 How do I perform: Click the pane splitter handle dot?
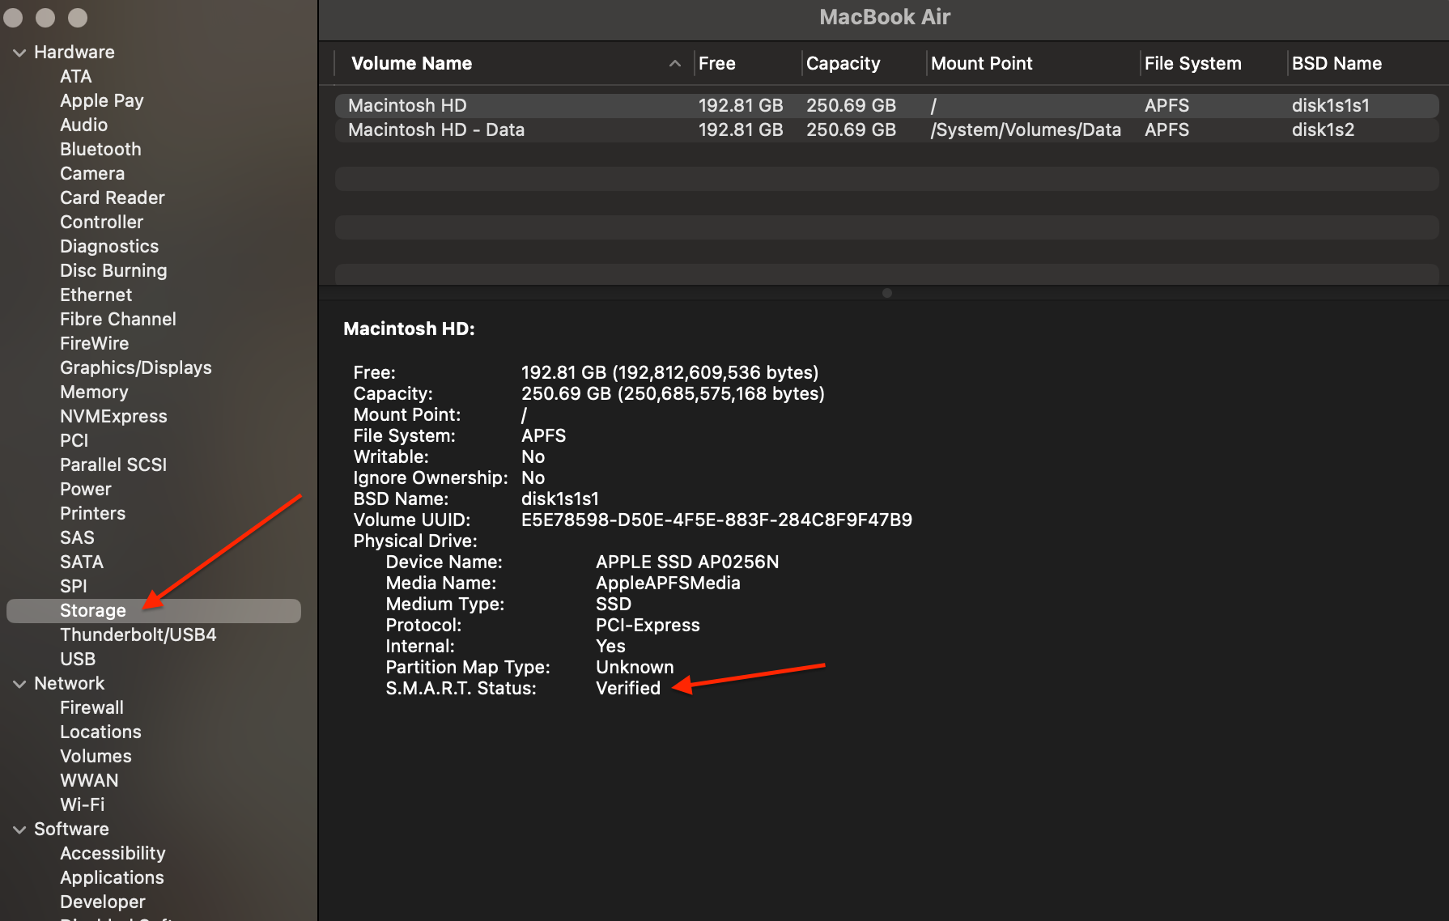(887, 293)
